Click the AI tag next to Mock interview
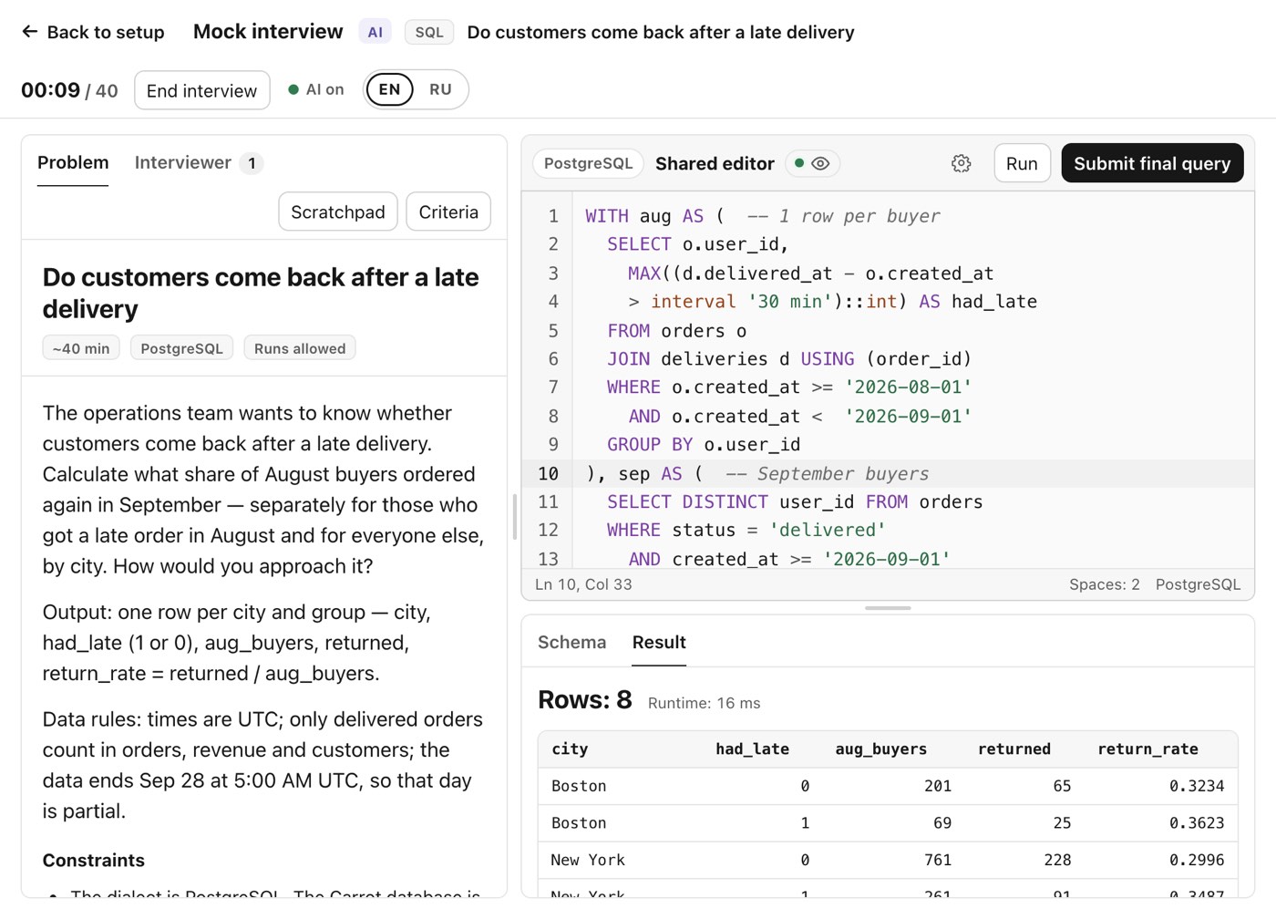This screenshot has height=919, width=1276. (x=376, y=32)
